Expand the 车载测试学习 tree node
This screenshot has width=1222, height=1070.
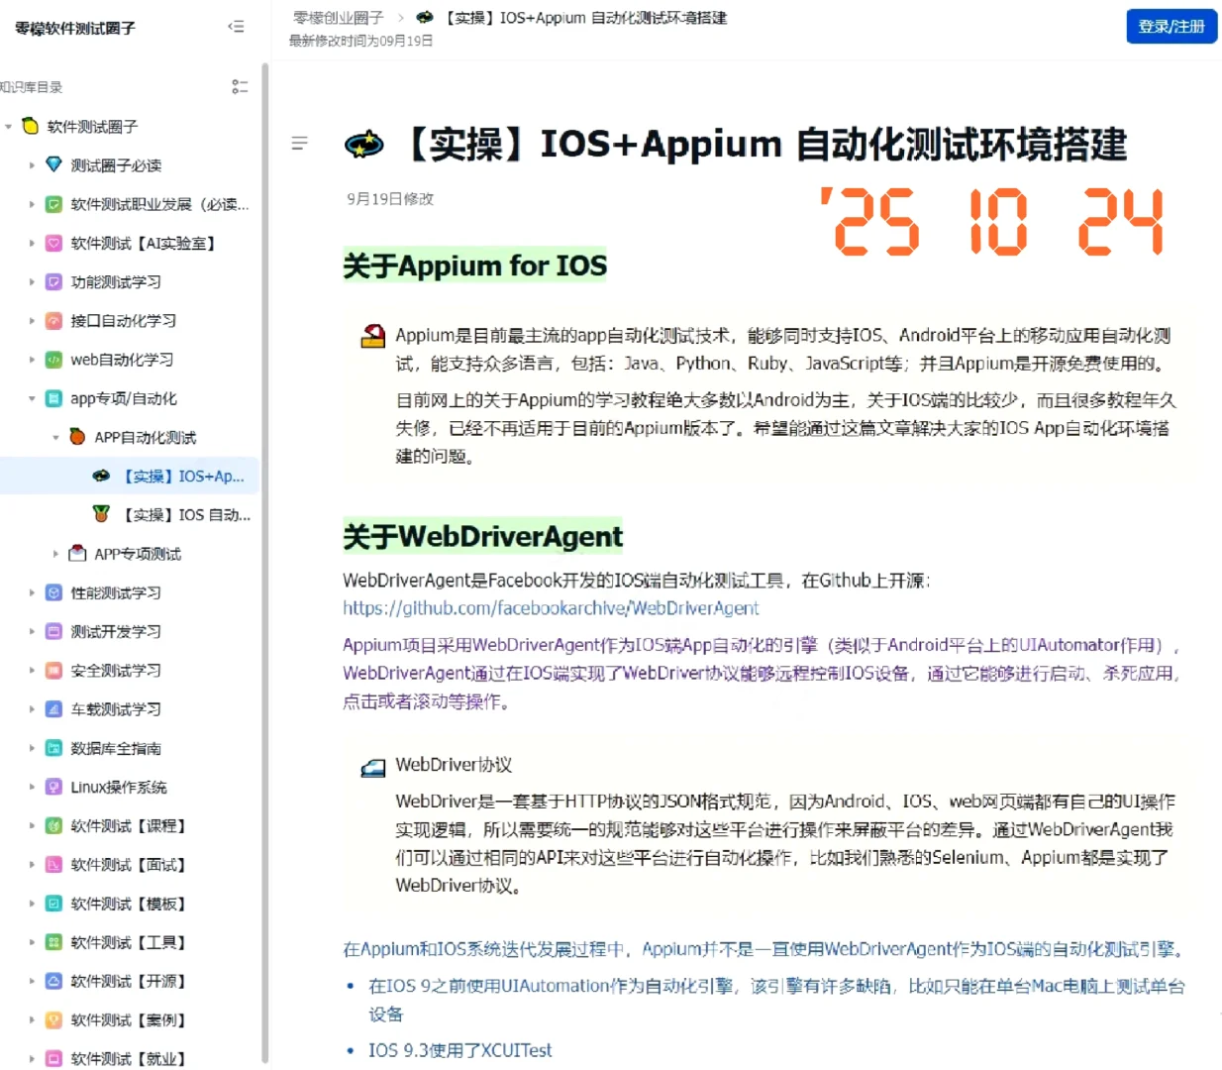tap(32, 709)
